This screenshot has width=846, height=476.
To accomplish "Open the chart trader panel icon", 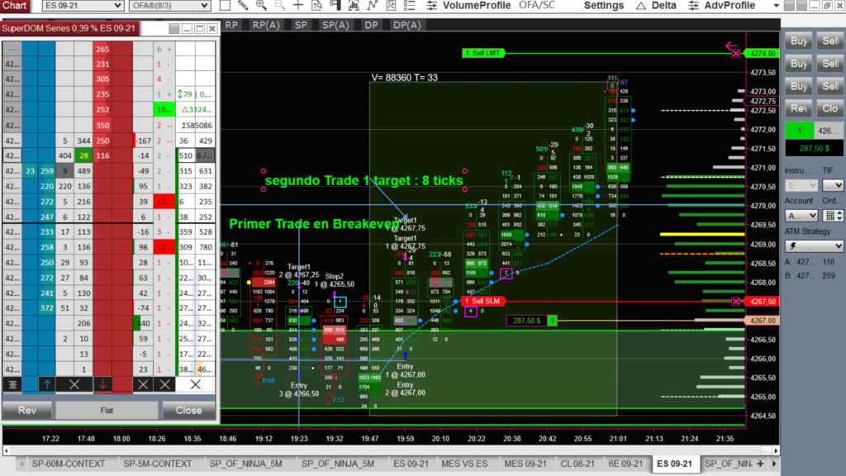I will (335, 6).
